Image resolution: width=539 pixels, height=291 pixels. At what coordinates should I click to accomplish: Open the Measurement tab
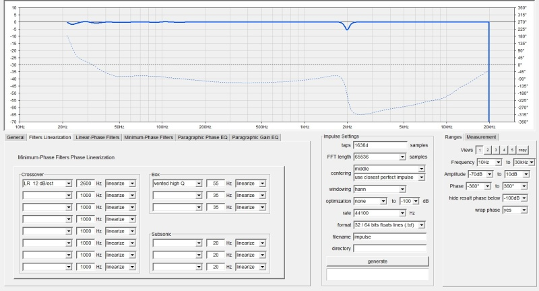[x=482, y=137]
